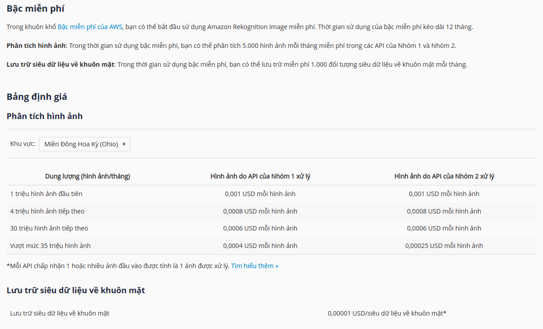Click the Dung lượng (hình ảnh/tháng) column header
The image size is (543, 329).
click(88, 176)
